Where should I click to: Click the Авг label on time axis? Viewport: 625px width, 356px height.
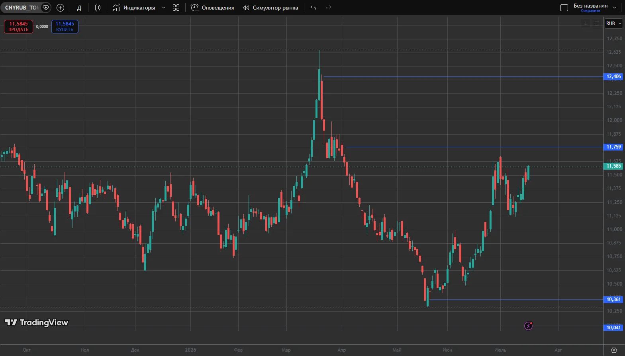(558, 350)
